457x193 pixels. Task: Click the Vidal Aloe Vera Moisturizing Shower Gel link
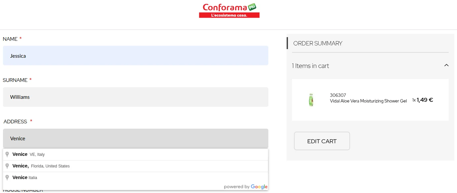pos(369,101)
